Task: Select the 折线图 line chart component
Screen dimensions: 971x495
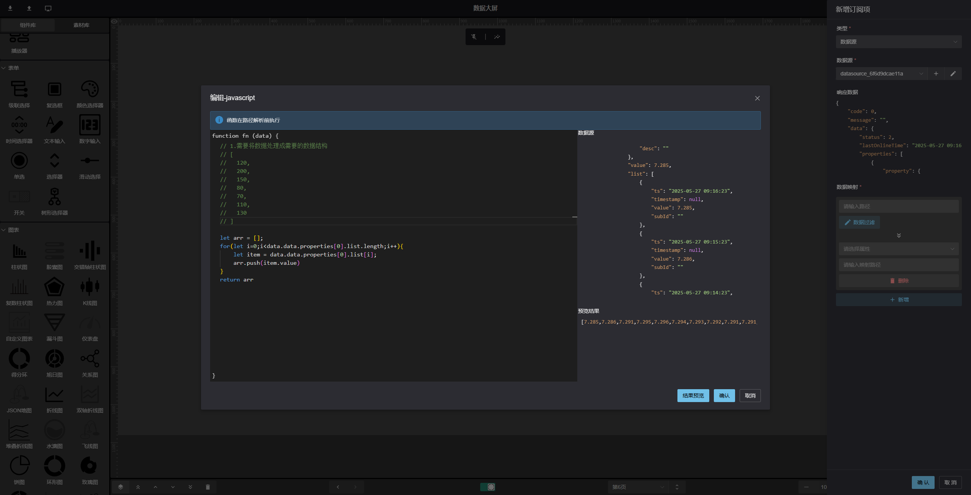Action: 55,394
